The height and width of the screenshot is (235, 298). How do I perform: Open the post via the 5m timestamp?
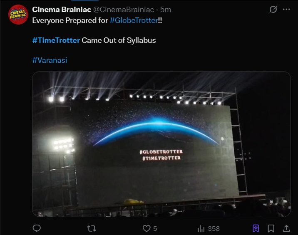pos(166,10)
